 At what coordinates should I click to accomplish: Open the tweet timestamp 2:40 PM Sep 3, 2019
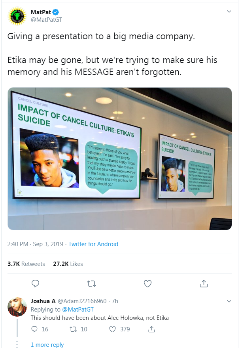tap(35, 244)
